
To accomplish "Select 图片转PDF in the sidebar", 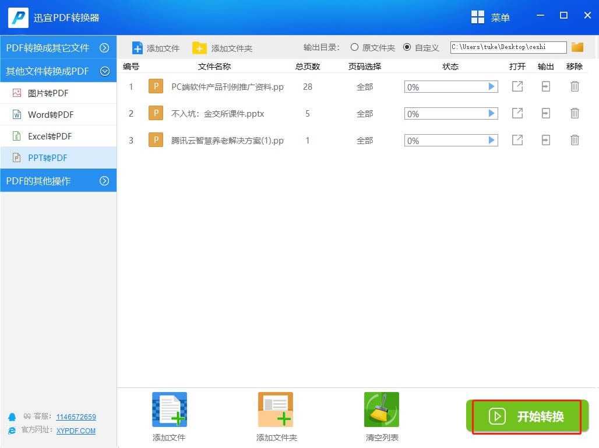I will (58, 93).
